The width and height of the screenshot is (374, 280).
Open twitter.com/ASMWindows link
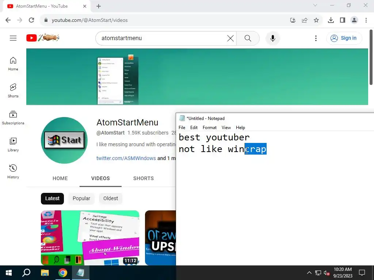(126, 158)
